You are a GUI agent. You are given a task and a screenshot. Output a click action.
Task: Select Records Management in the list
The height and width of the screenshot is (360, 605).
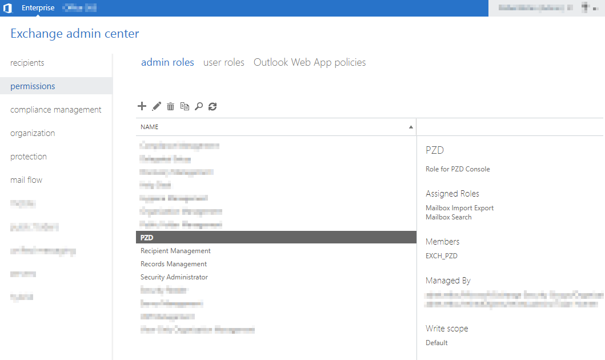pos(174,264)
